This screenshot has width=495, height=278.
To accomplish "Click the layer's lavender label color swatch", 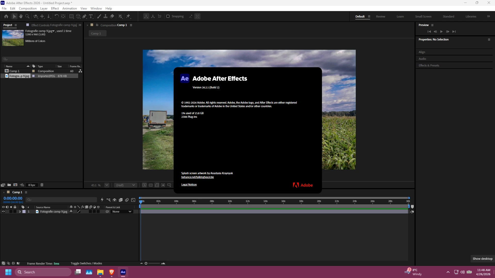I will 24,212.
